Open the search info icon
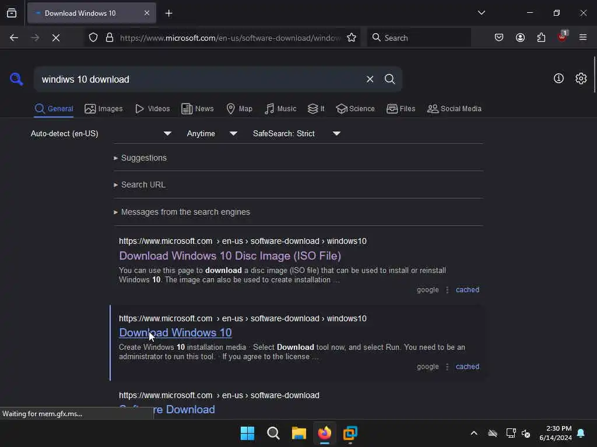The image size is (597, 447). (x=559, y=79)
